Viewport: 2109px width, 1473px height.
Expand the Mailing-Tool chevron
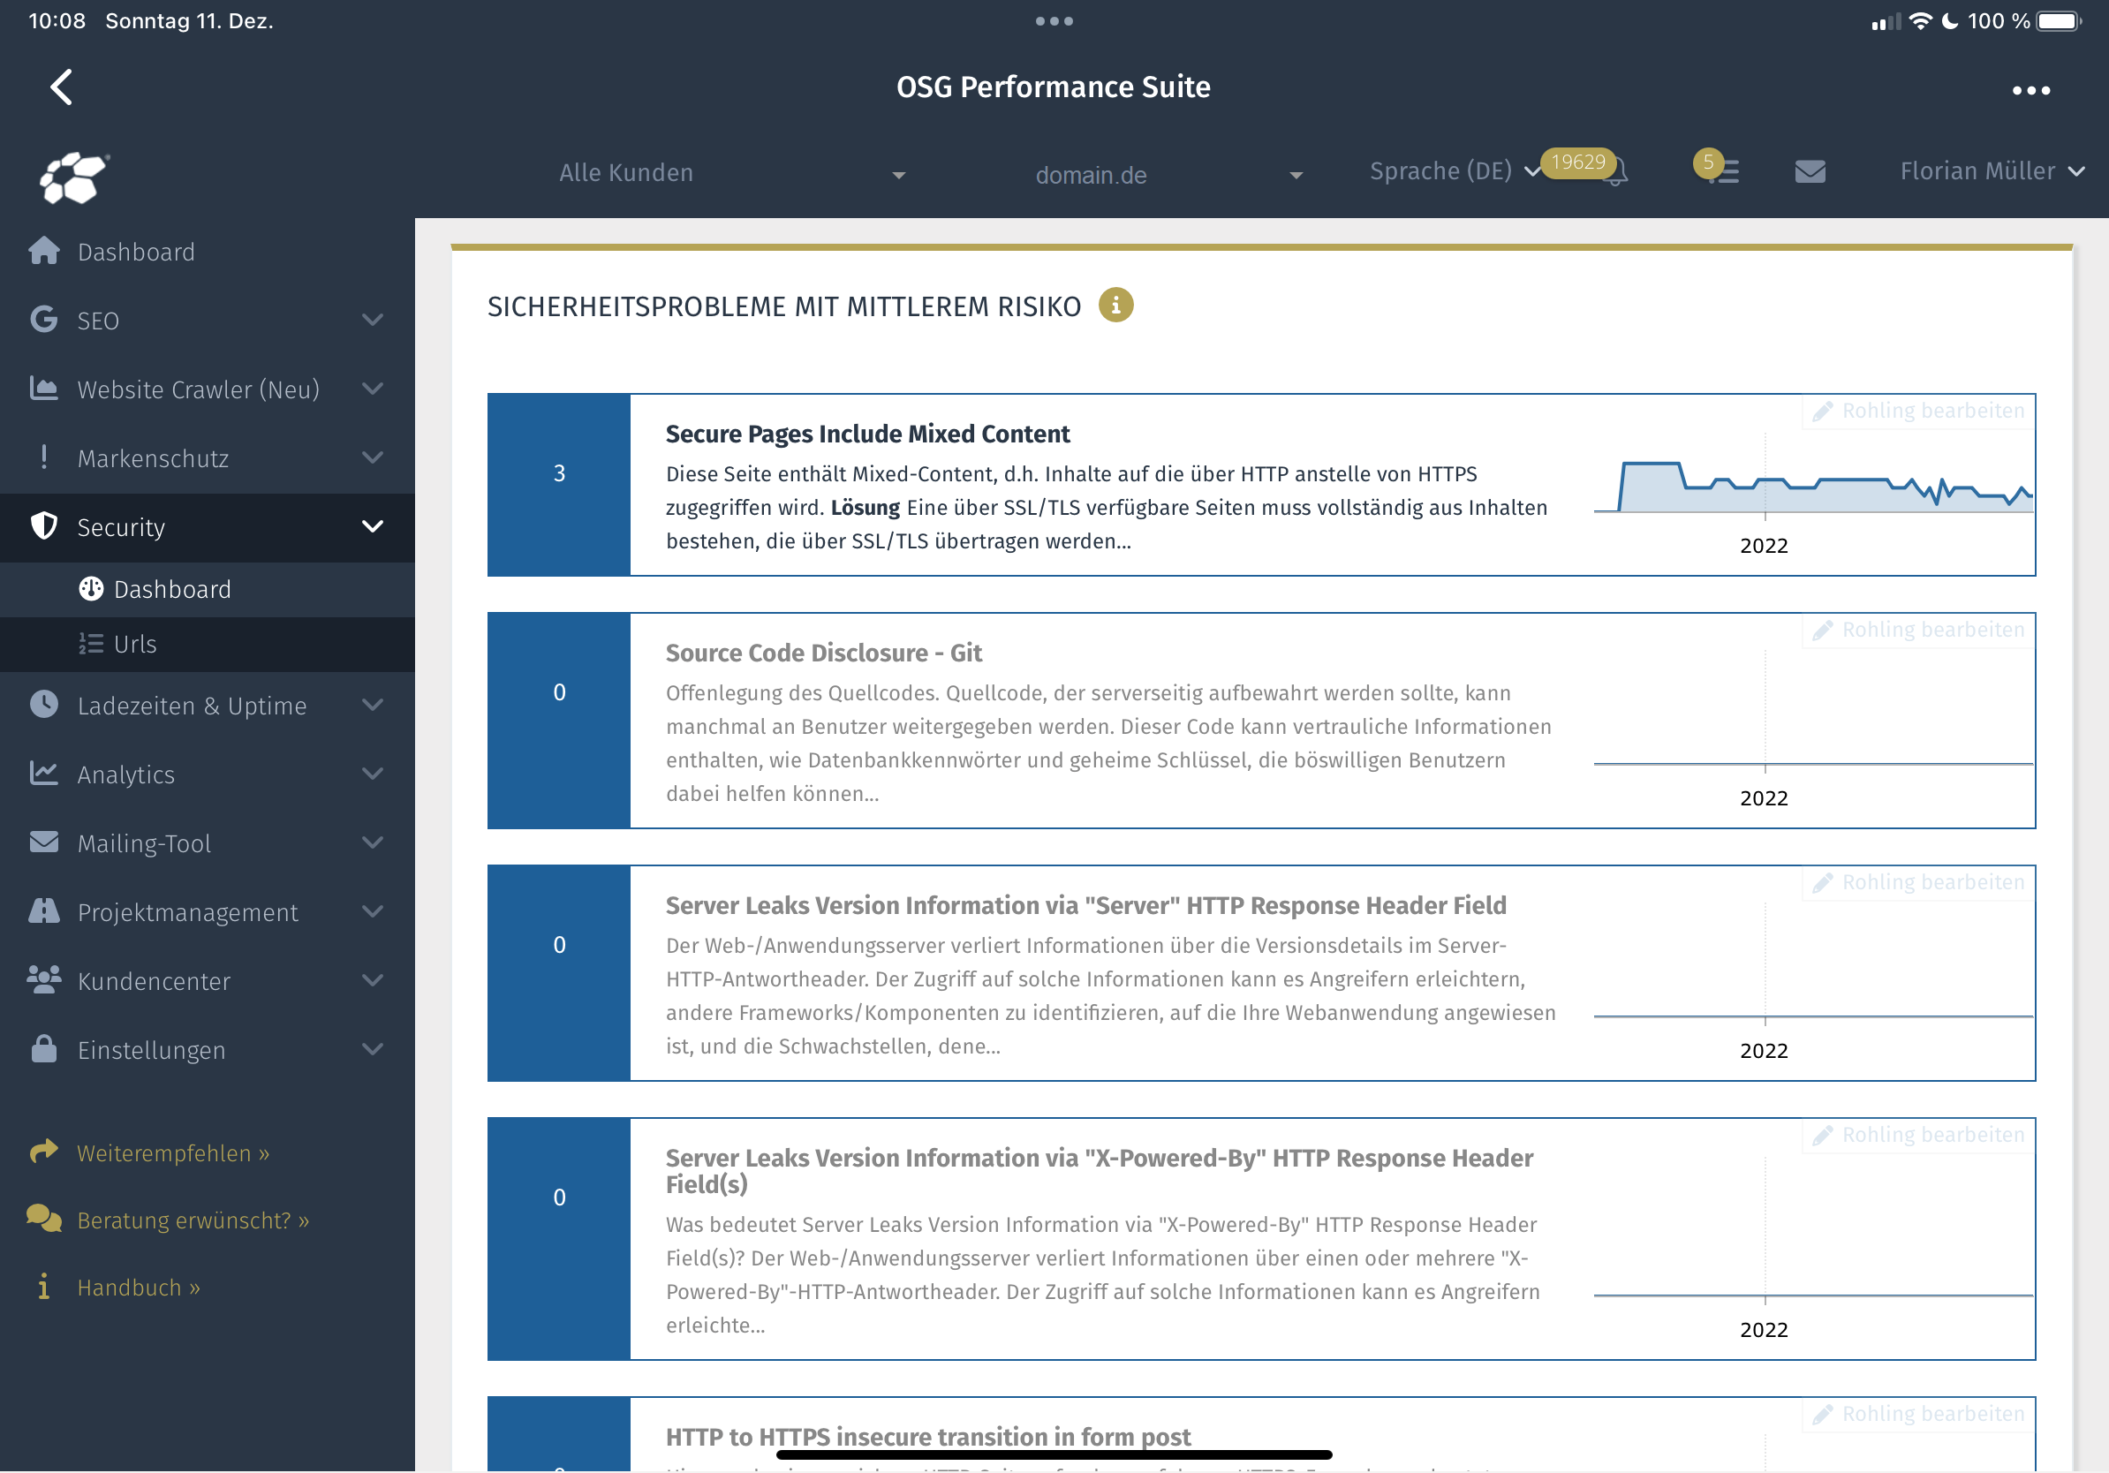(372, 842)
